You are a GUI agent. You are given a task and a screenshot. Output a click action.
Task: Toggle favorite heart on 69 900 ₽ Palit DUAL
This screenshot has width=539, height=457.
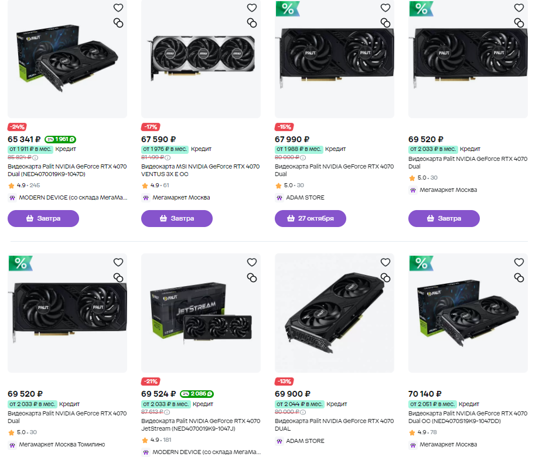coord(386,262)
